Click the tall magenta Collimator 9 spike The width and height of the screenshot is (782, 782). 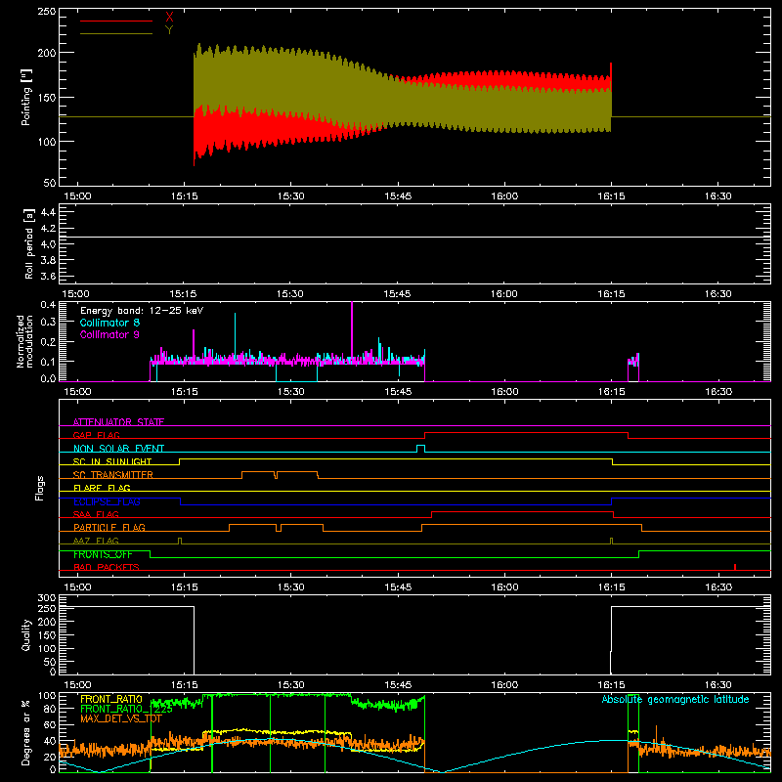(352, 329)
